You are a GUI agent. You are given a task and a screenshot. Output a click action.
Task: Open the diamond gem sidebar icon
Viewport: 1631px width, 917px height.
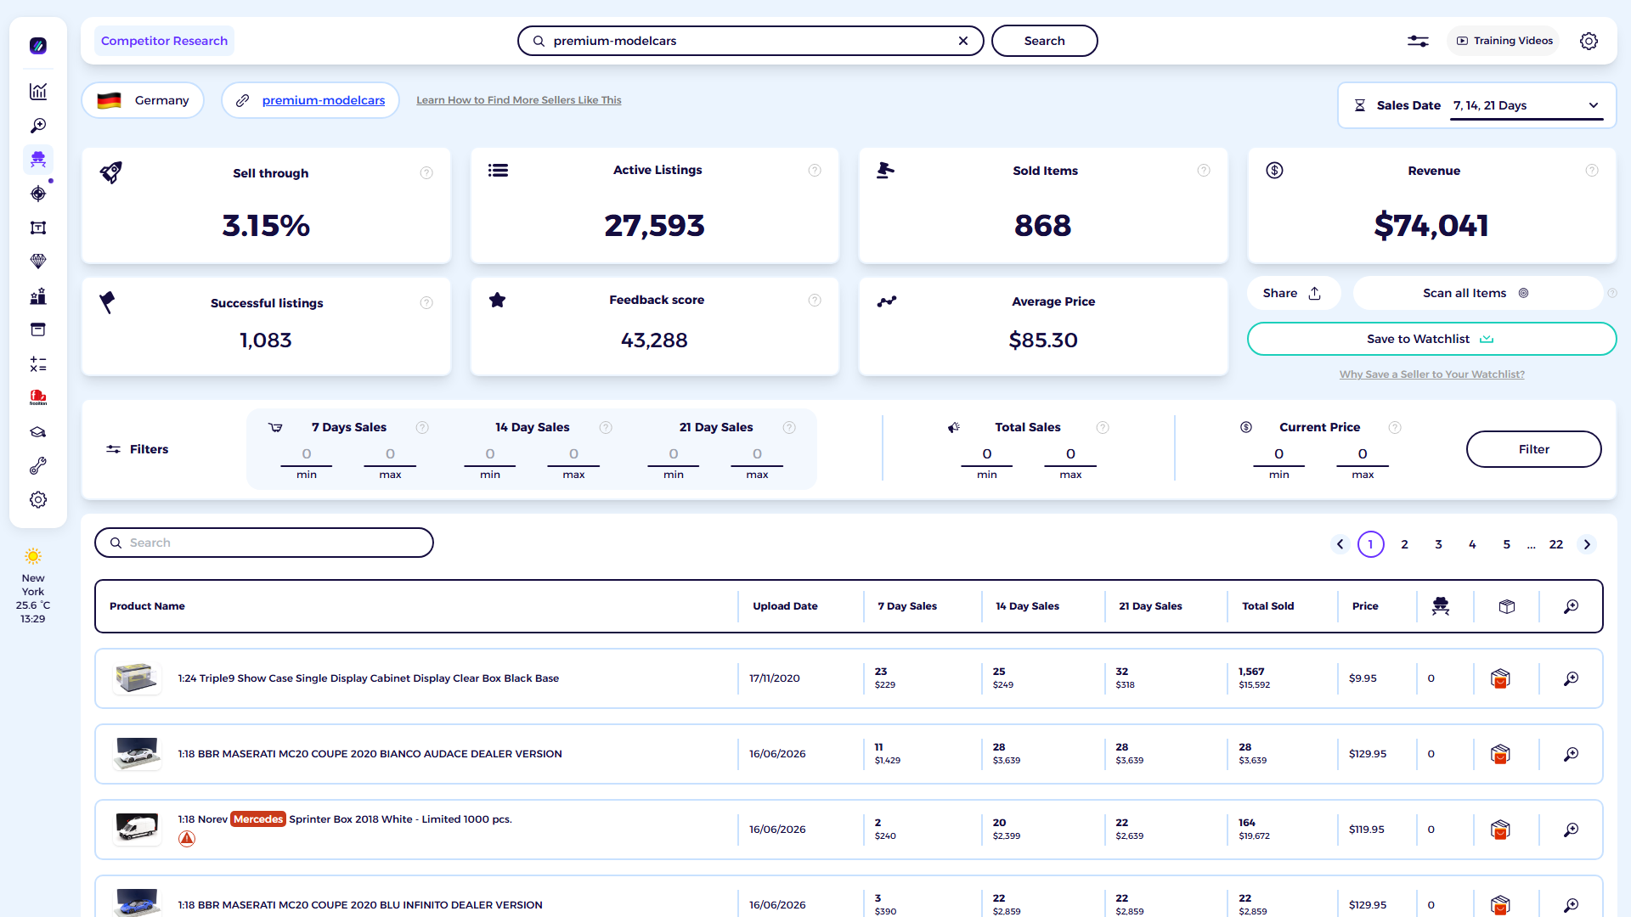click(38, 262)
